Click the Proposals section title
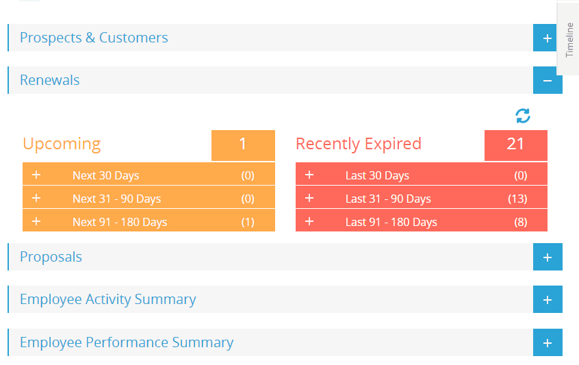 [x=51, y=257]
